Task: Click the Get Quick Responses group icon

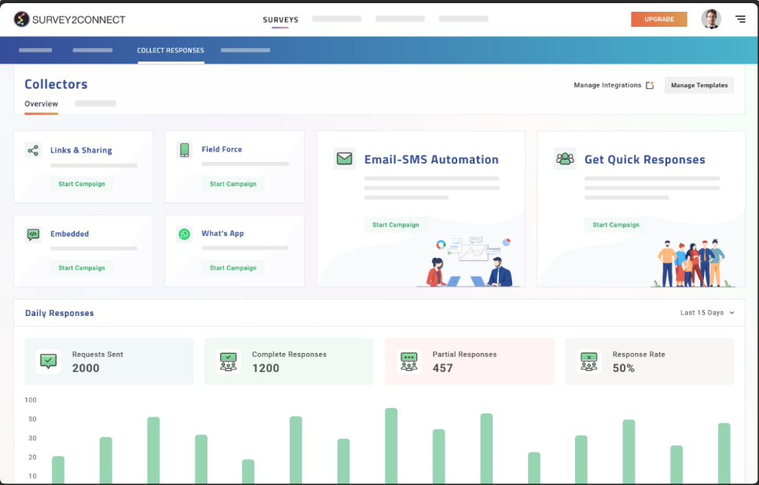Action: point(564,159)
